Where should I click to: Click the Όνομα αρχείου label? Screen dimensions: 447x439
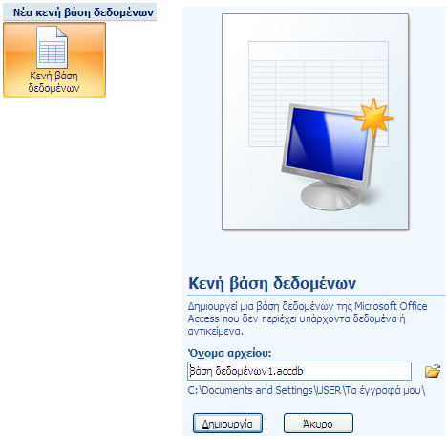point(229,353)
